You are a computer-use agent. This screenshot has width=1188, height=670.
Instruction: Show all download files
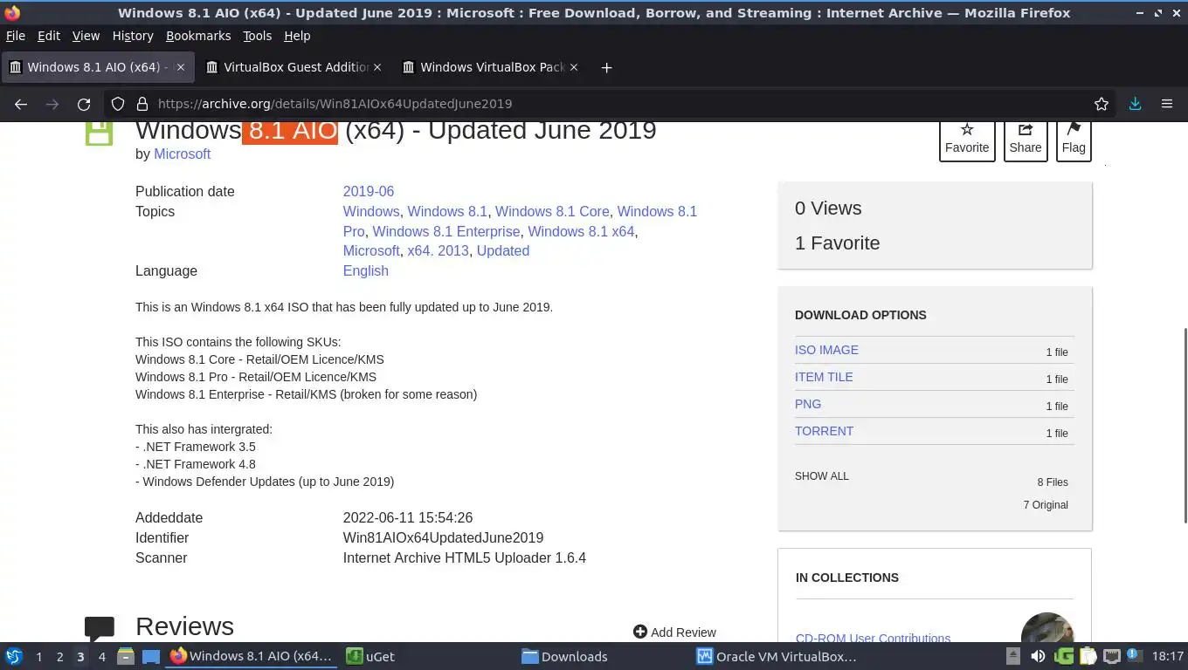822,476
